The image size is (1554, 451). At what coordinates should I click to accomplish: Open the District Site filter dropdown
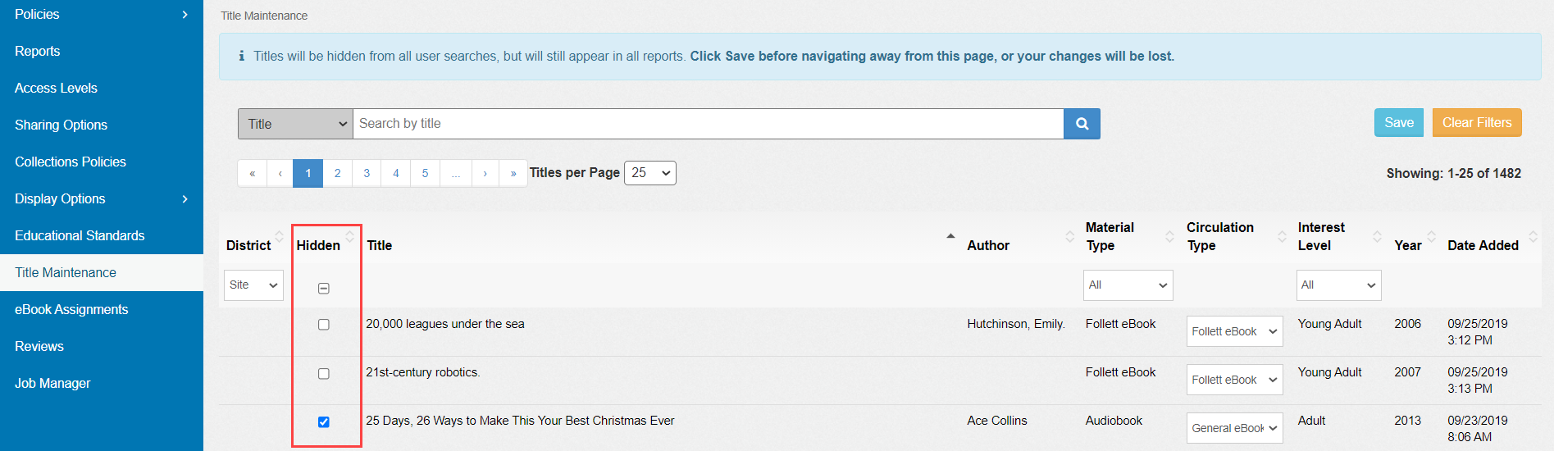point(253,285)
